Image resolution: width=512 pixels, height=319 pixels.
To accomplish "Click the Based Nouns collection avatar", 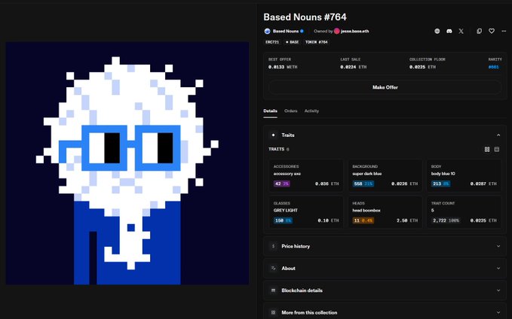I will pyautogui.click(x=267, y=32).
